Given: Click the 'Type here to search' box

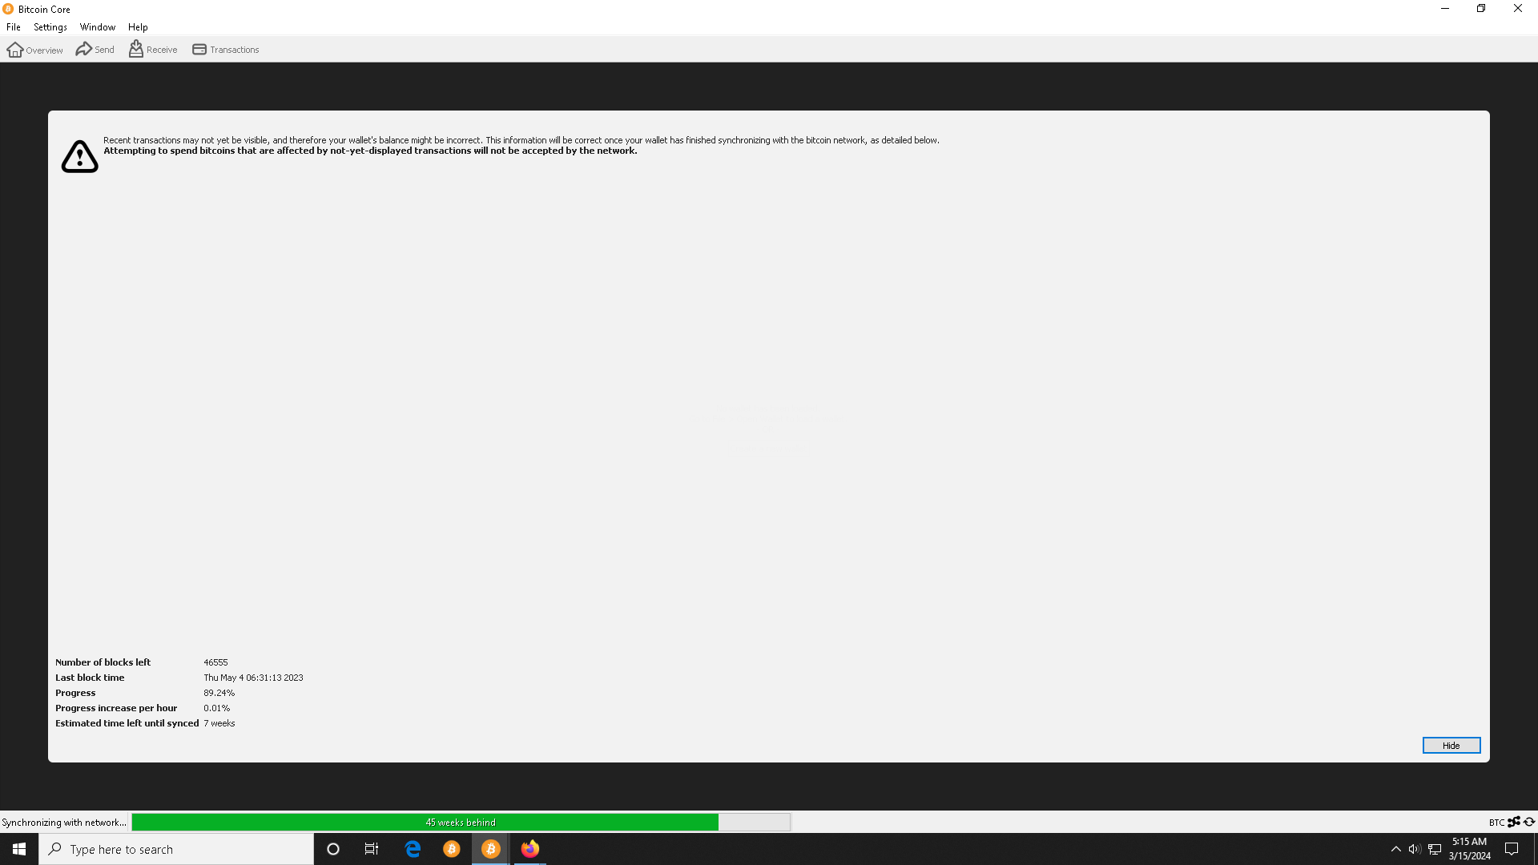Looking at the screenshot, I should tap(176, 849).
